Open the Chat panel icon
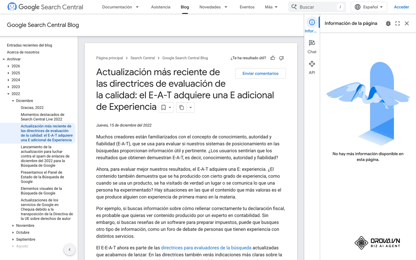Viewport: 416px width, 260px height. pyautogui.click(x=312, y=43)
